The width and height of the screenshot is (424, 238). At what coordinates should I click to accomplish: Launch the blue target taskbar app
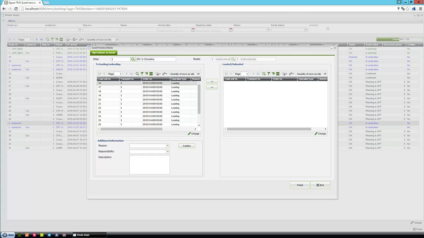49,235
